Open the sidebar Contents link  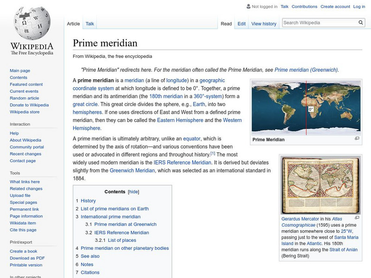19,77
